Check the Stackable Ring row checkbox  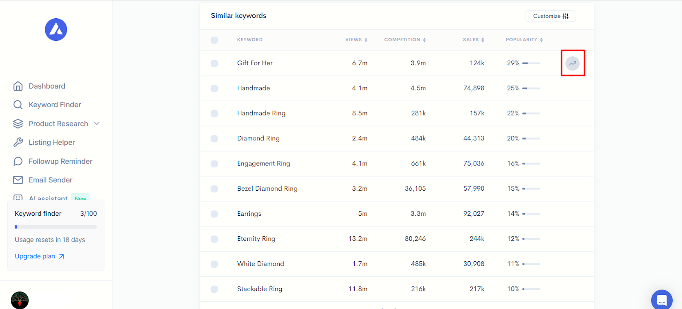(214, 289)
